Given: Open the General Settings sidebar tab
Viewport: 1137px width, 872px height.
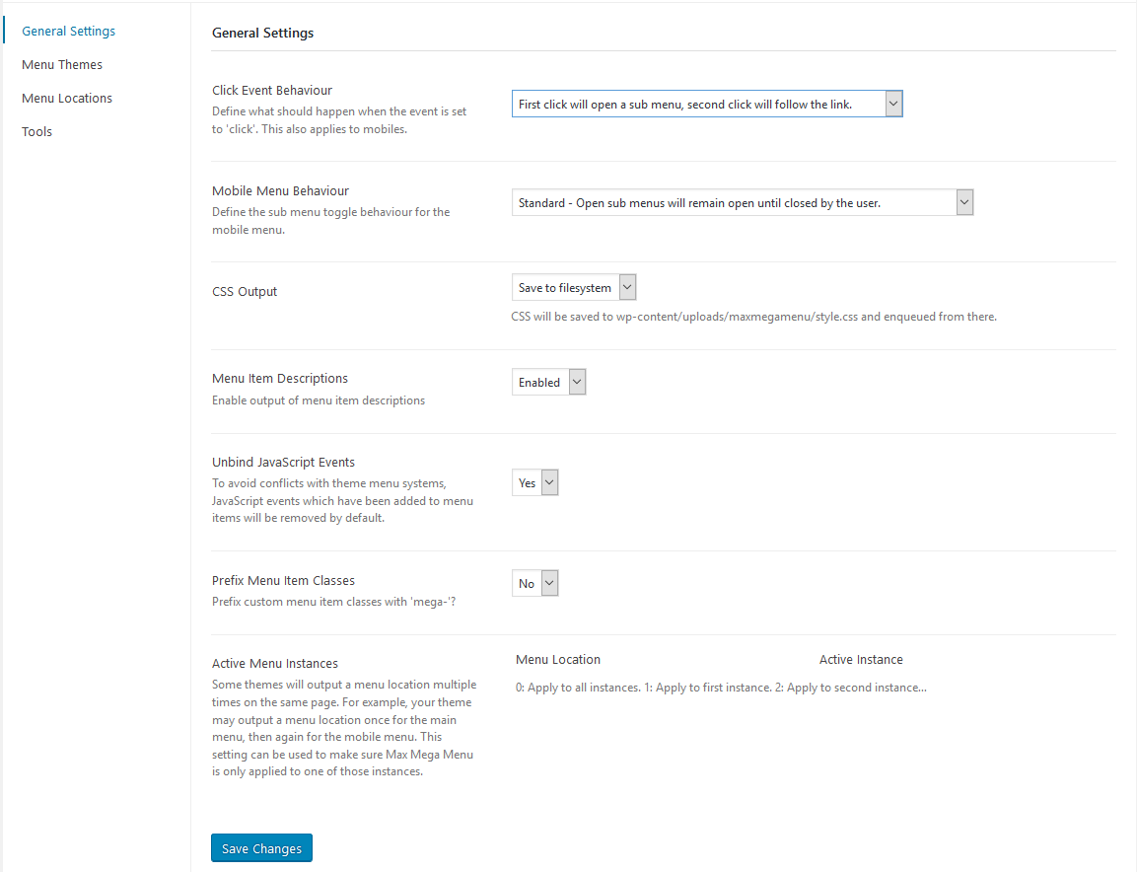Looking at the screenshot, I should click(68, 32).
